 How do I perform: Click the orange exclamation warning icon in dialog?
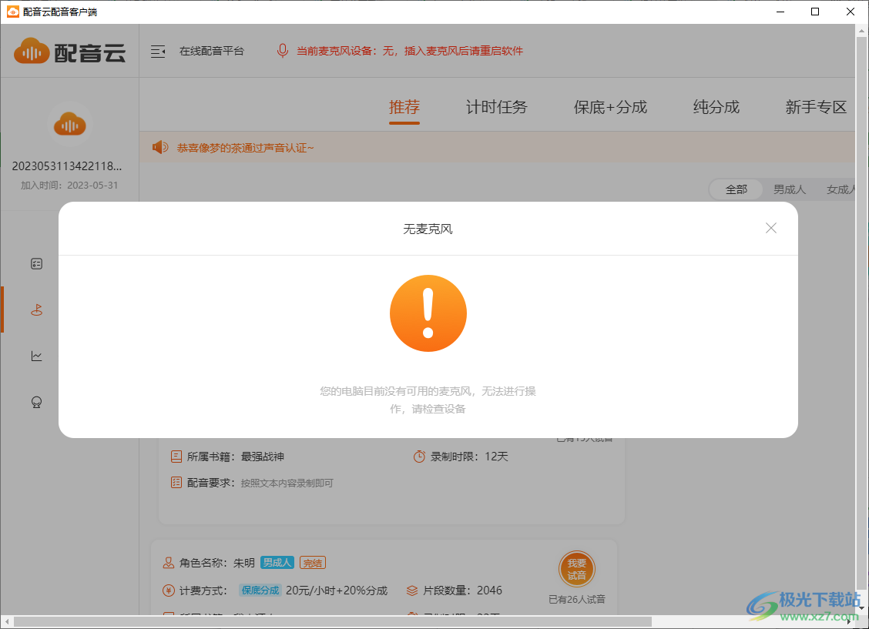(428, 313)
